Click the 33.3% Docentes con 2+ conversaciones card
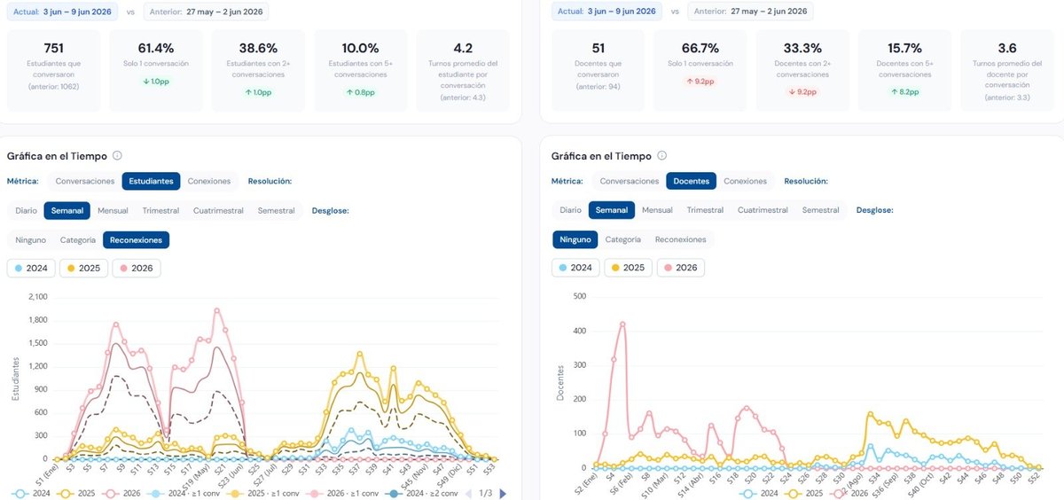The image size is (1064, 500). (802, 70)
